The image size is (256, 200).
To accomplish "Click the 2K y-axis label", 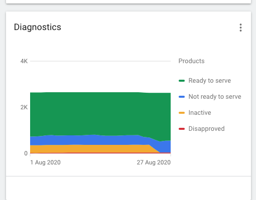I will pyautogui.click(x=24, y=107).
